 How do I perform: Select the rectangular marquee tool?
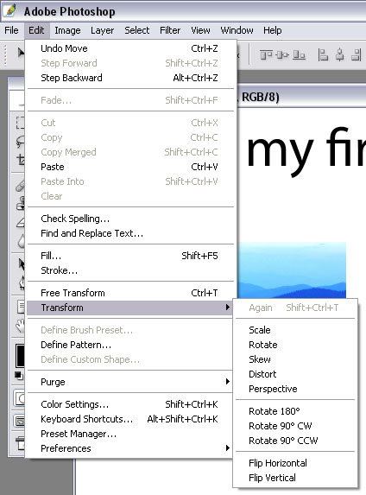click(21, 123)
